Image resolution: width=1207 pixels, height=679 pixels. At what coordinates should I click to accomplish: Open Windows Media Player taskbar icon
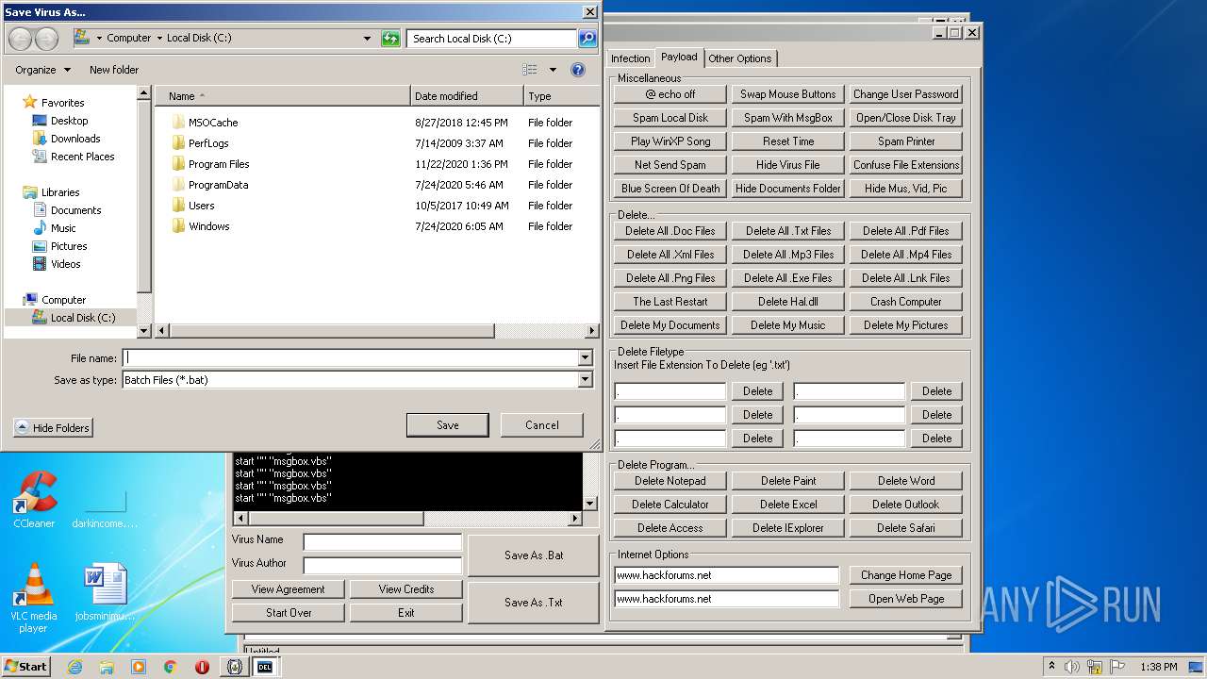139,667
